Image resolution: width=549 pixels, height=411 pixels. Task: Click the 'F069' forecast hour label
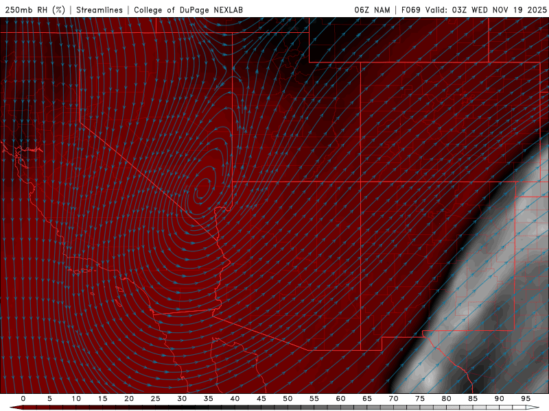[x=410, y=10]
